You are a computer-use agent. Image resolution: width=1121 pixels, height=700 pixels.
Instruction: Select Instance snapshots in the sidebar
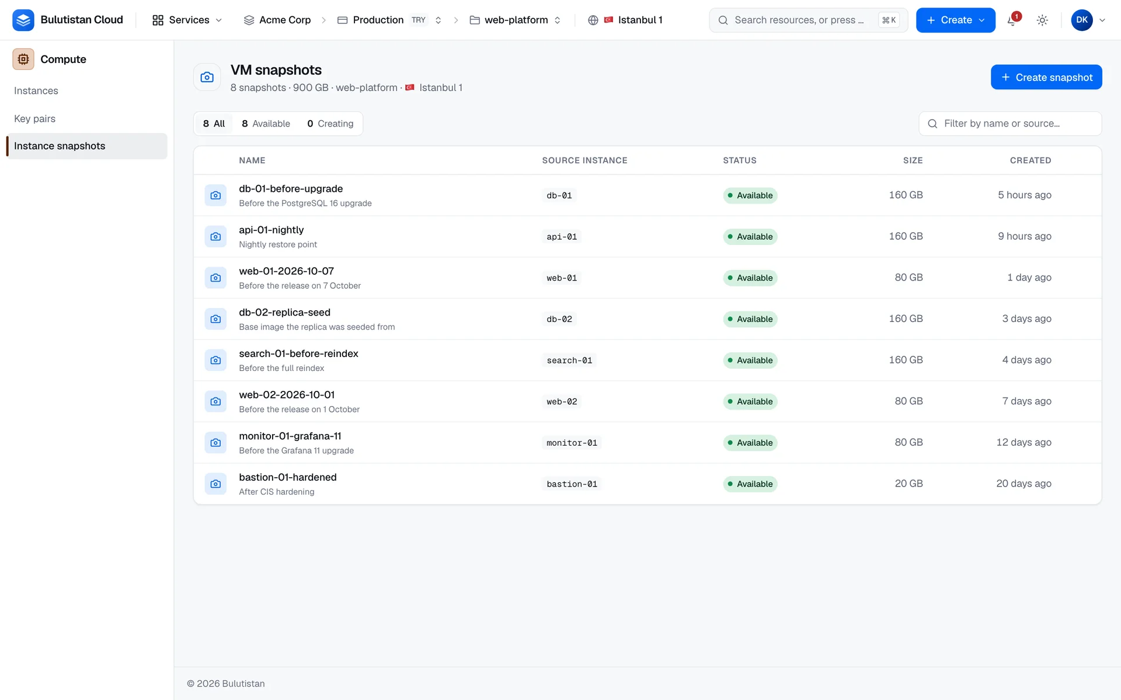[86, 146]
